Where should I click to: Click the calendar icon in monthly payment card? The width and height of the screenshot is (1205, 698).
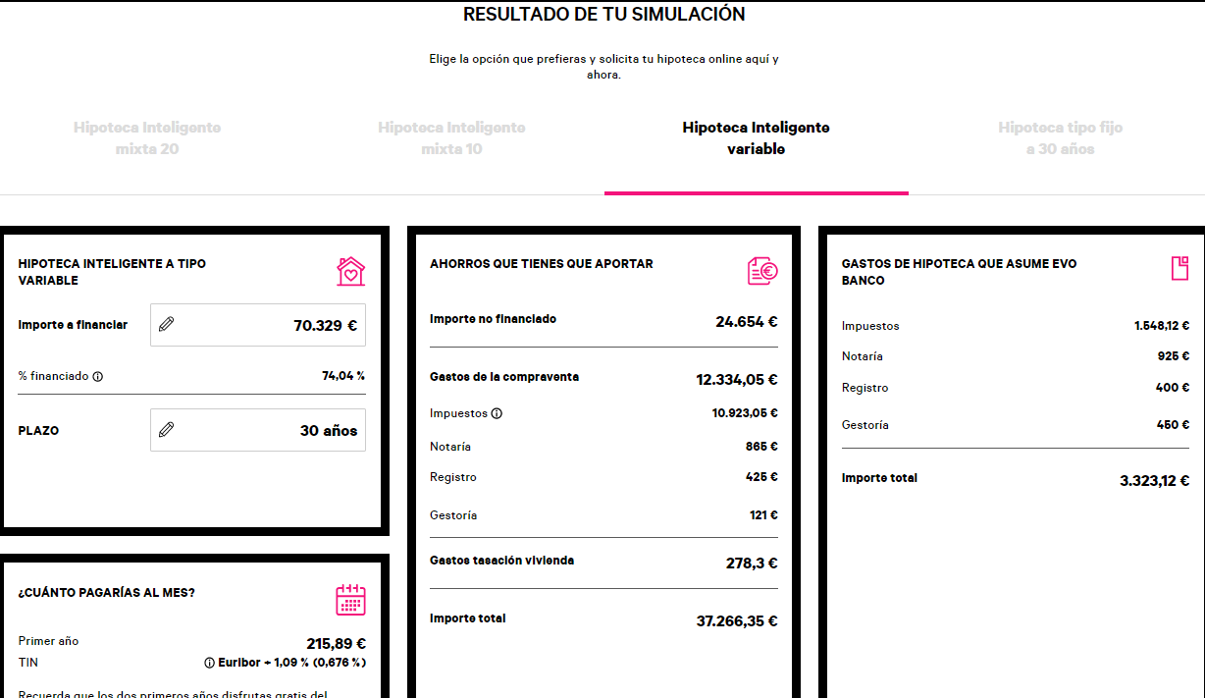click(350, 599)
